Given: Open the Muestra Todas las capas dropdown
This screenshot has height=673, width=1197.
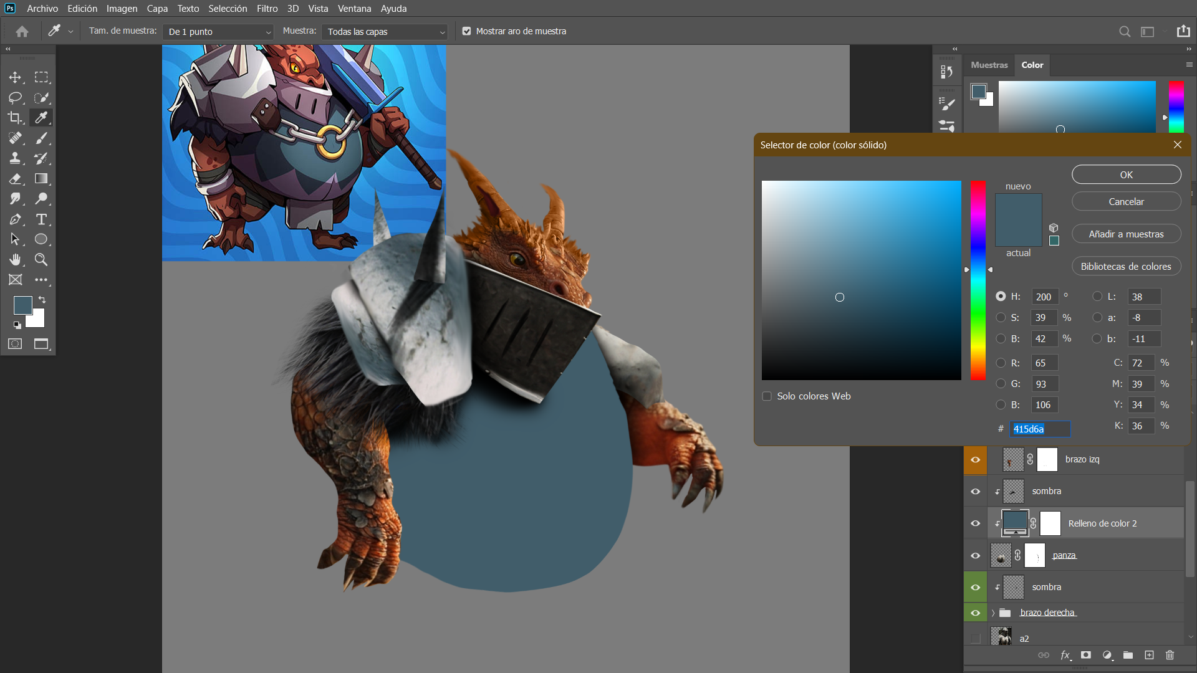Looking at the screenshot, I should pyautogui.click(x=384, y=32).
